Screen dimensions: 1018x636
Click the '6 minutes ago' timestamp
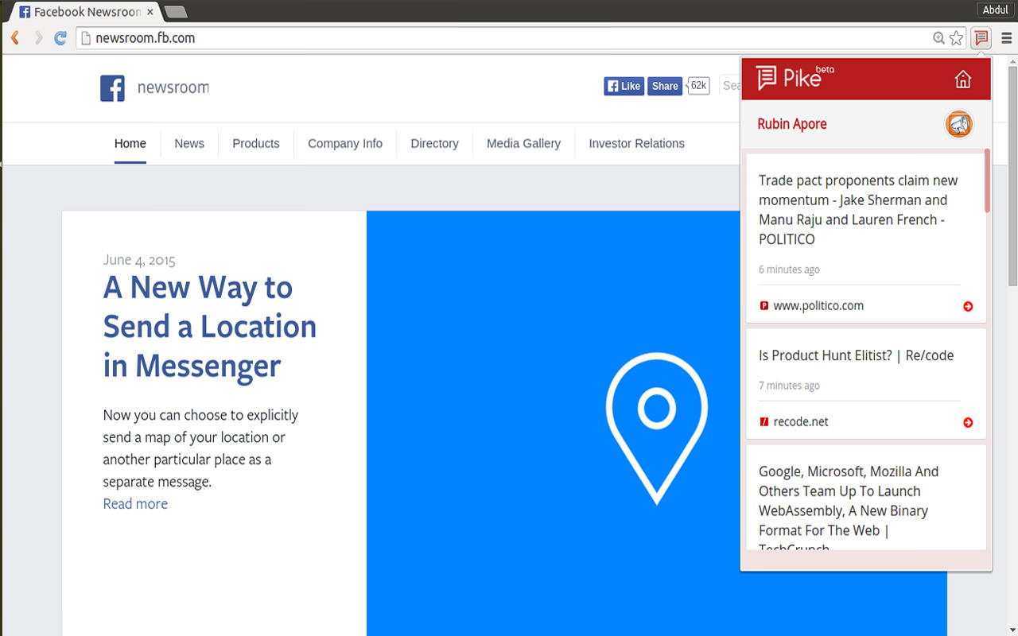pyautogui.click(x=789, y=270)
